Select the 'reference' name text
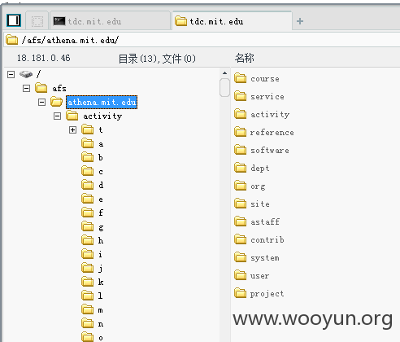 click(x=272, y=133)
